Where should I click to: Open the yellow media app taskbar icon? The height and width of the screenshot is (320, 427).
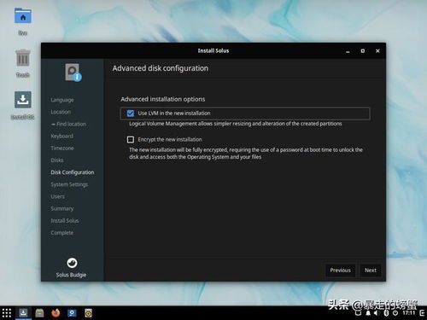(88, 313)
